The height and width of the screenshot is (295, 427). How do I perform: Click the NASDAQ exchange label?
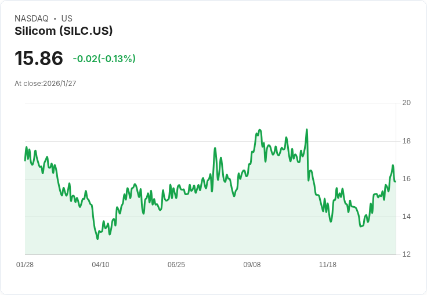pos(31,19)
